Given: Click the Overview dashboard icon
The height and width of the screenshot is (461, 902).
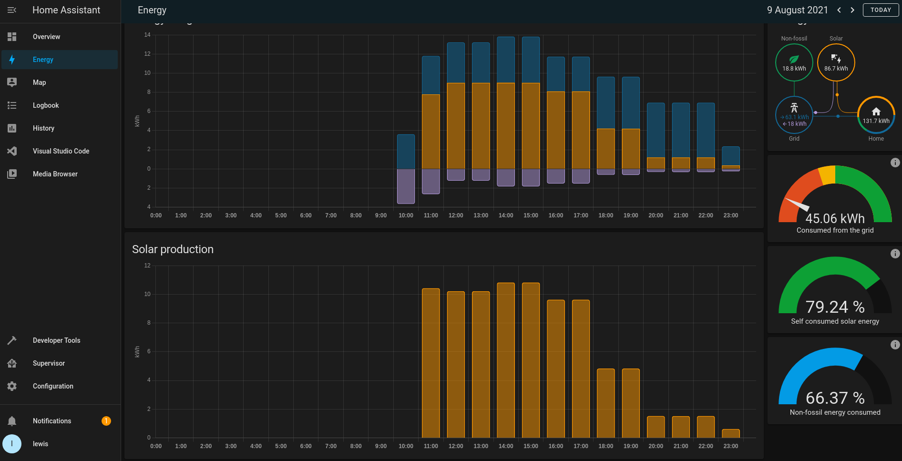Looking at the screenshot, I should click(12, 37).
